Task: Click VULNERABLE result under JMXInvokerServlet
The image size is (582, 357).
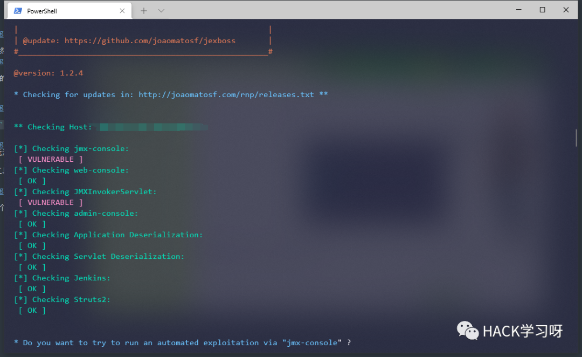Action: pyautogui.click(x=51, y=202)
